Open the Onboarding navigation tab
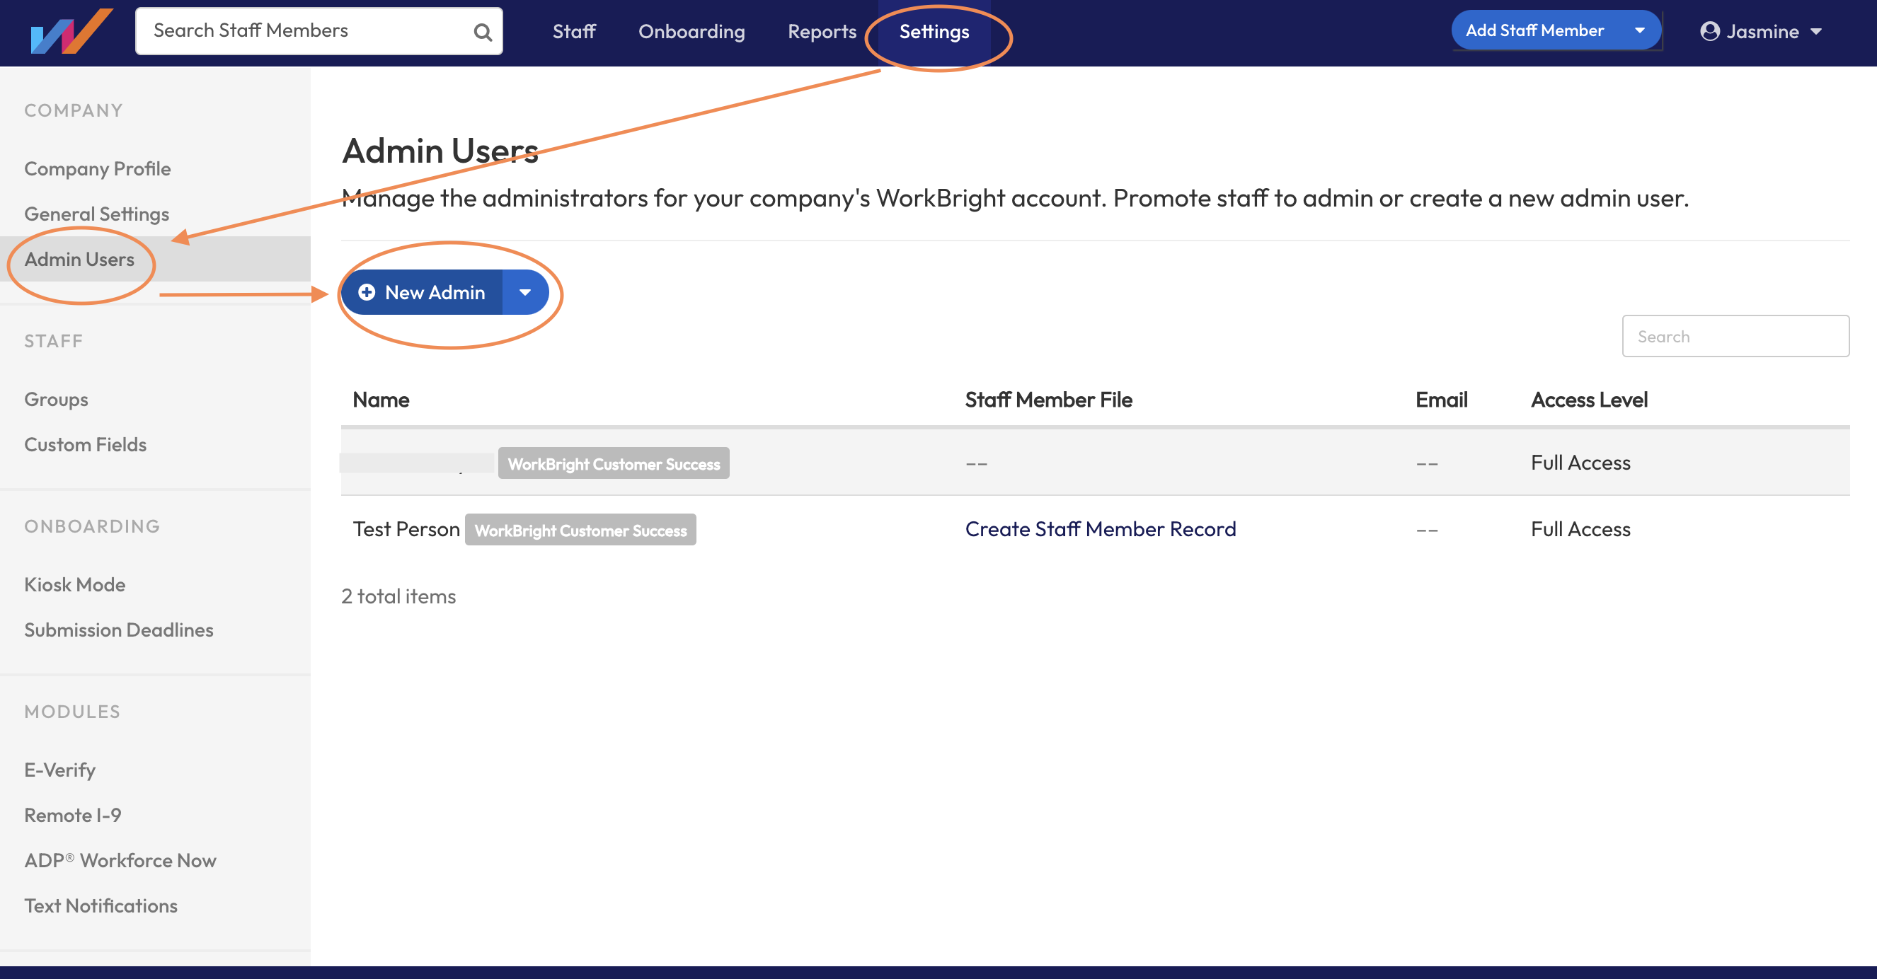This screenshot has height=979, width=1877. coord(691,31)
